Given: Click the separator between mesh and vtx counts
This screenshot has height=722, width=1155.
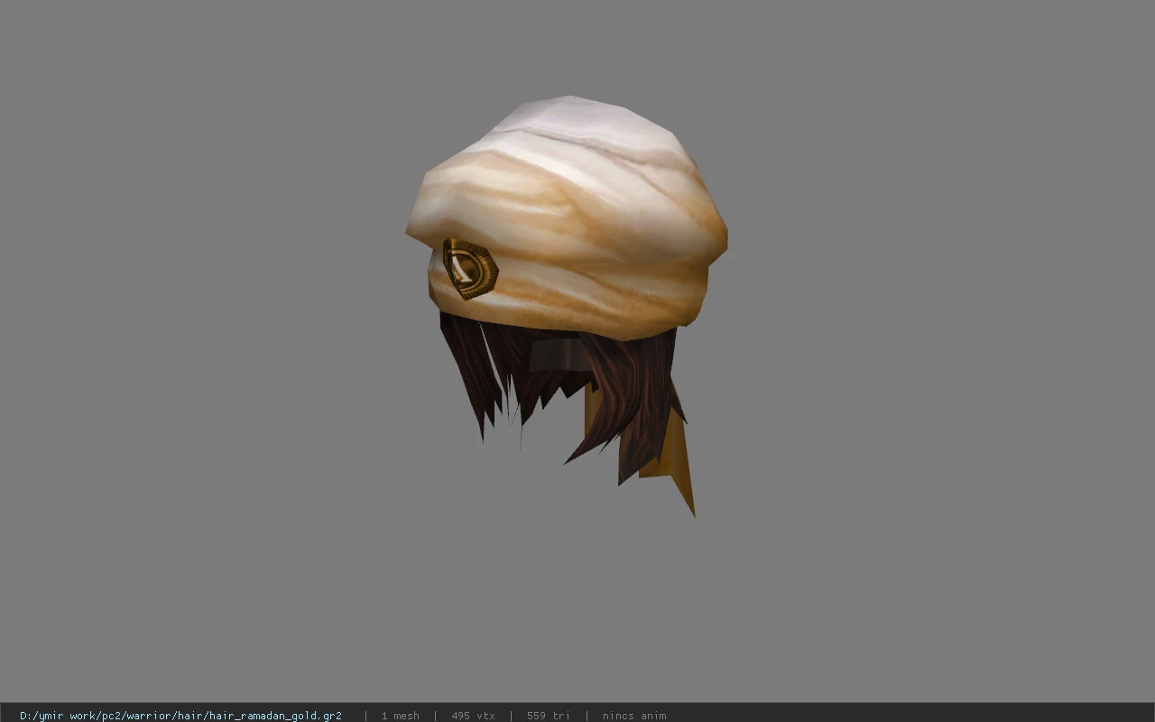Looking at the screenshot, I should coord(435,716).
